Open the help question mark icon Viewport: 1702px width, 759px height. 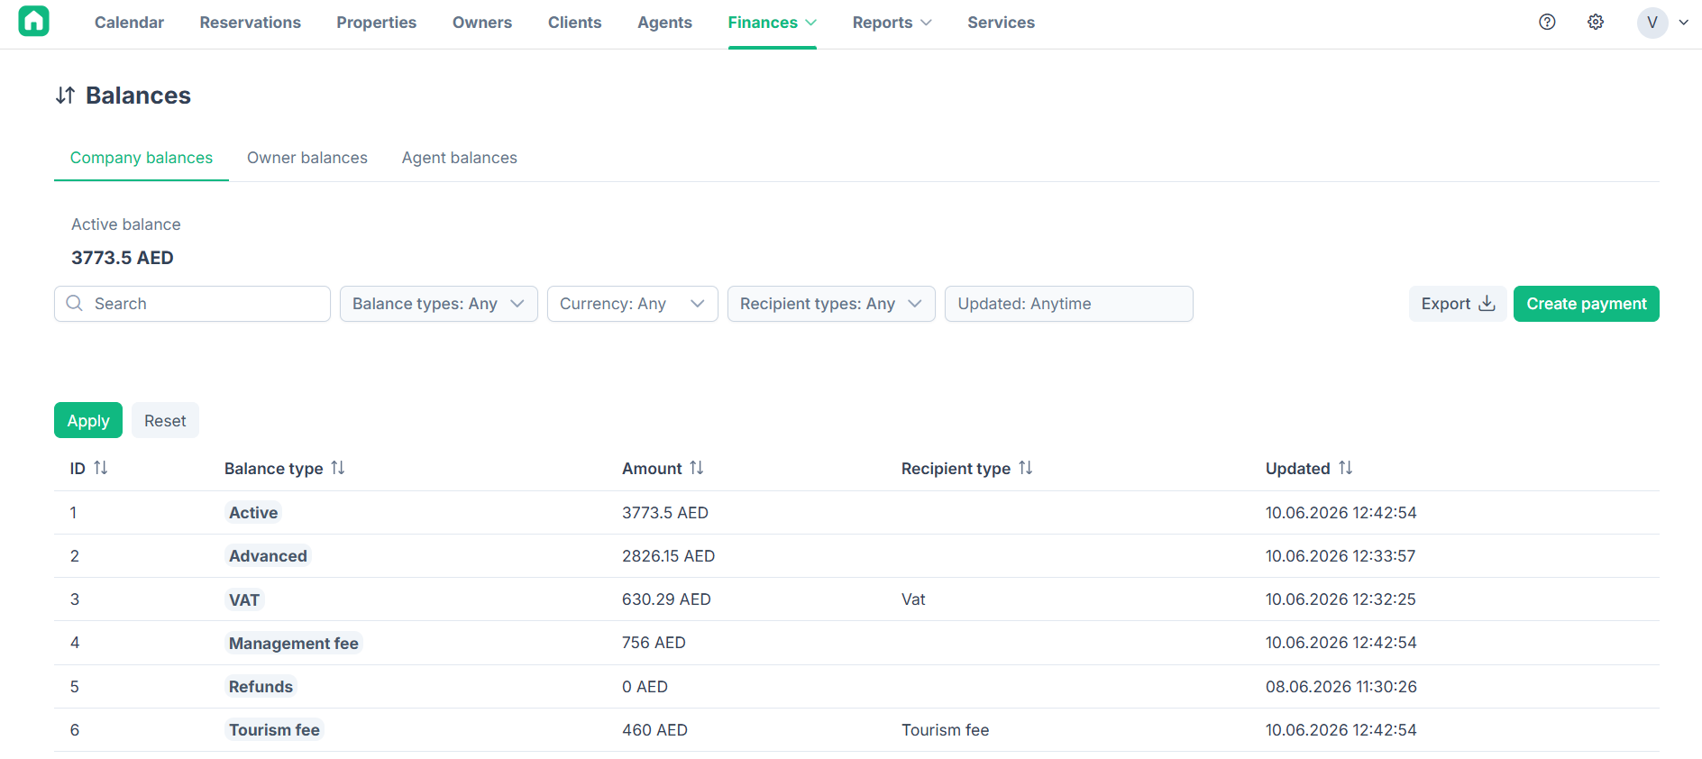tap(1547, 23)
